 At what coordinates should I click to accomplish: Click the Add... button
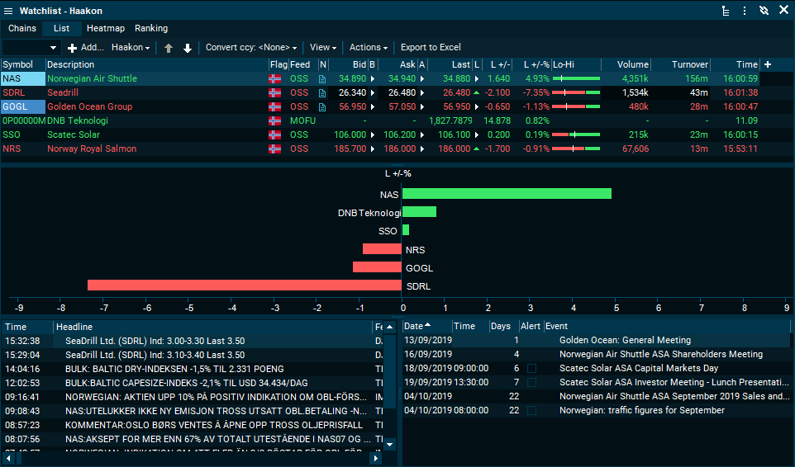[86, 48]
